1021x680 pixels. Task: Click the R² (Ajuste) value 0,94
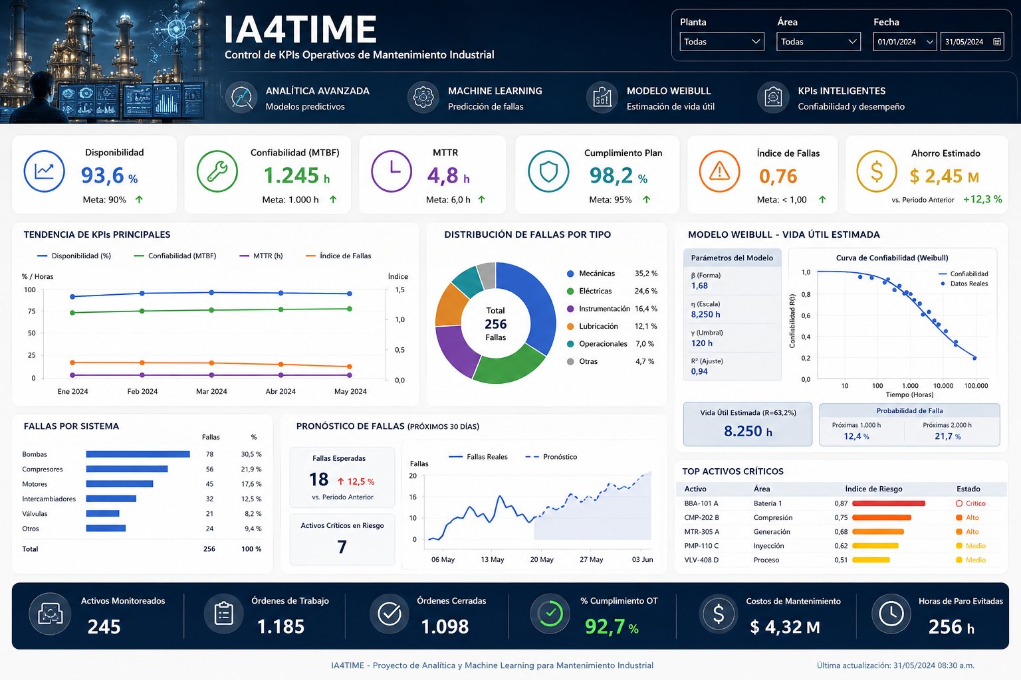(699, 371)
